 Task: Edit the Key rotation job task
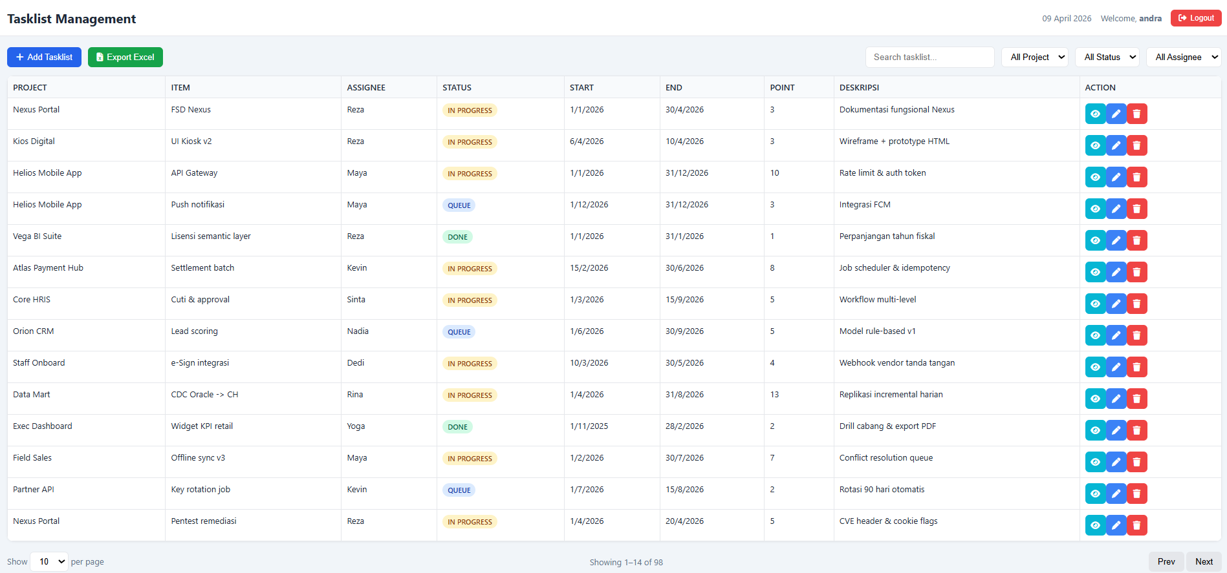tap(1116, 494)
